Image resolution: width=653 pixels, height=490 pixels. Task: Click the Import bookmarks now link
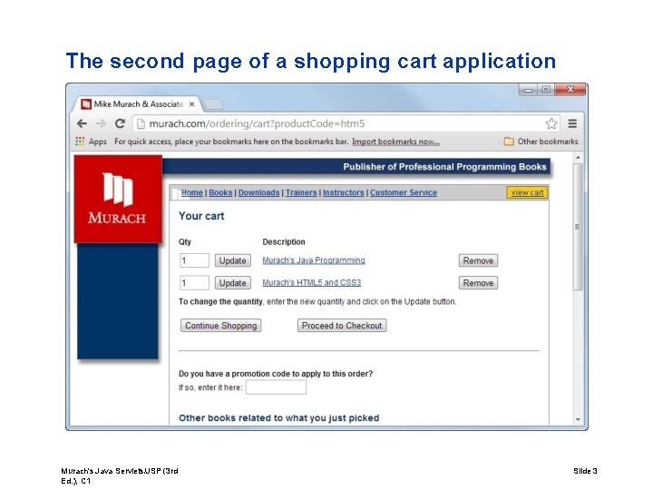[395, 142]
